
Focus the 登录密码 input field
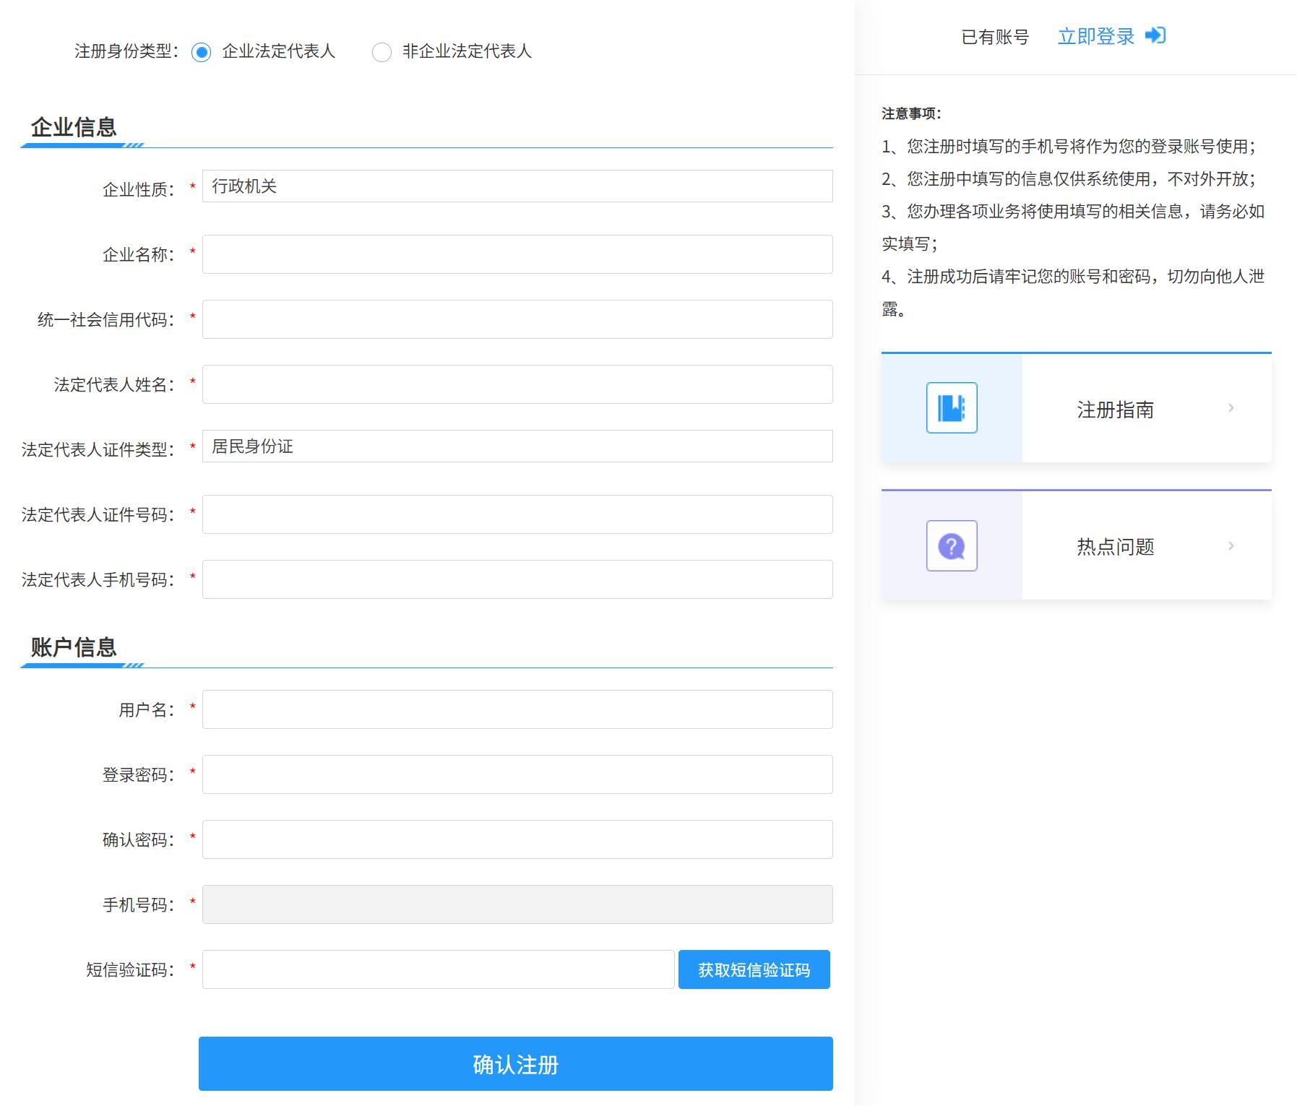click(x=517, y=774)
